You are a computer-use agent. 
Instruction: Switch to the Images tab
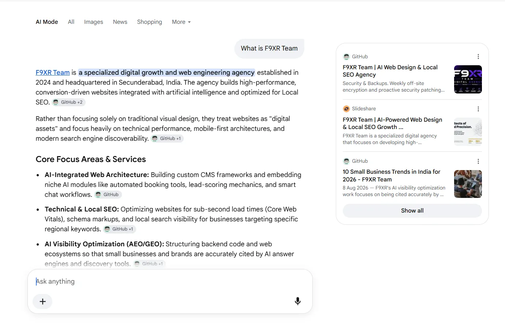[93, 22]
